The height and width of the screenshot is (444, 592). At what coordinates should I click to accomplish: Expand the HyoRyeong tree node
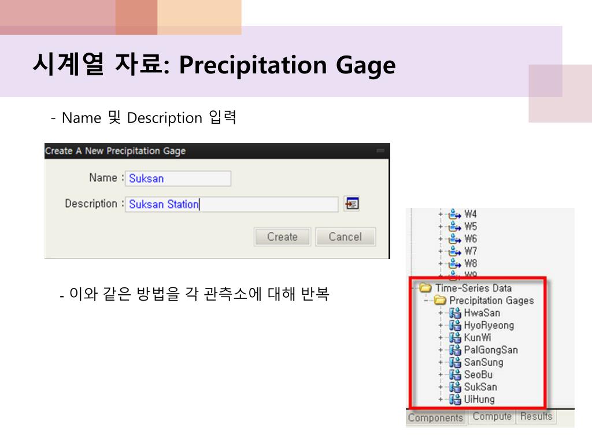441,325
